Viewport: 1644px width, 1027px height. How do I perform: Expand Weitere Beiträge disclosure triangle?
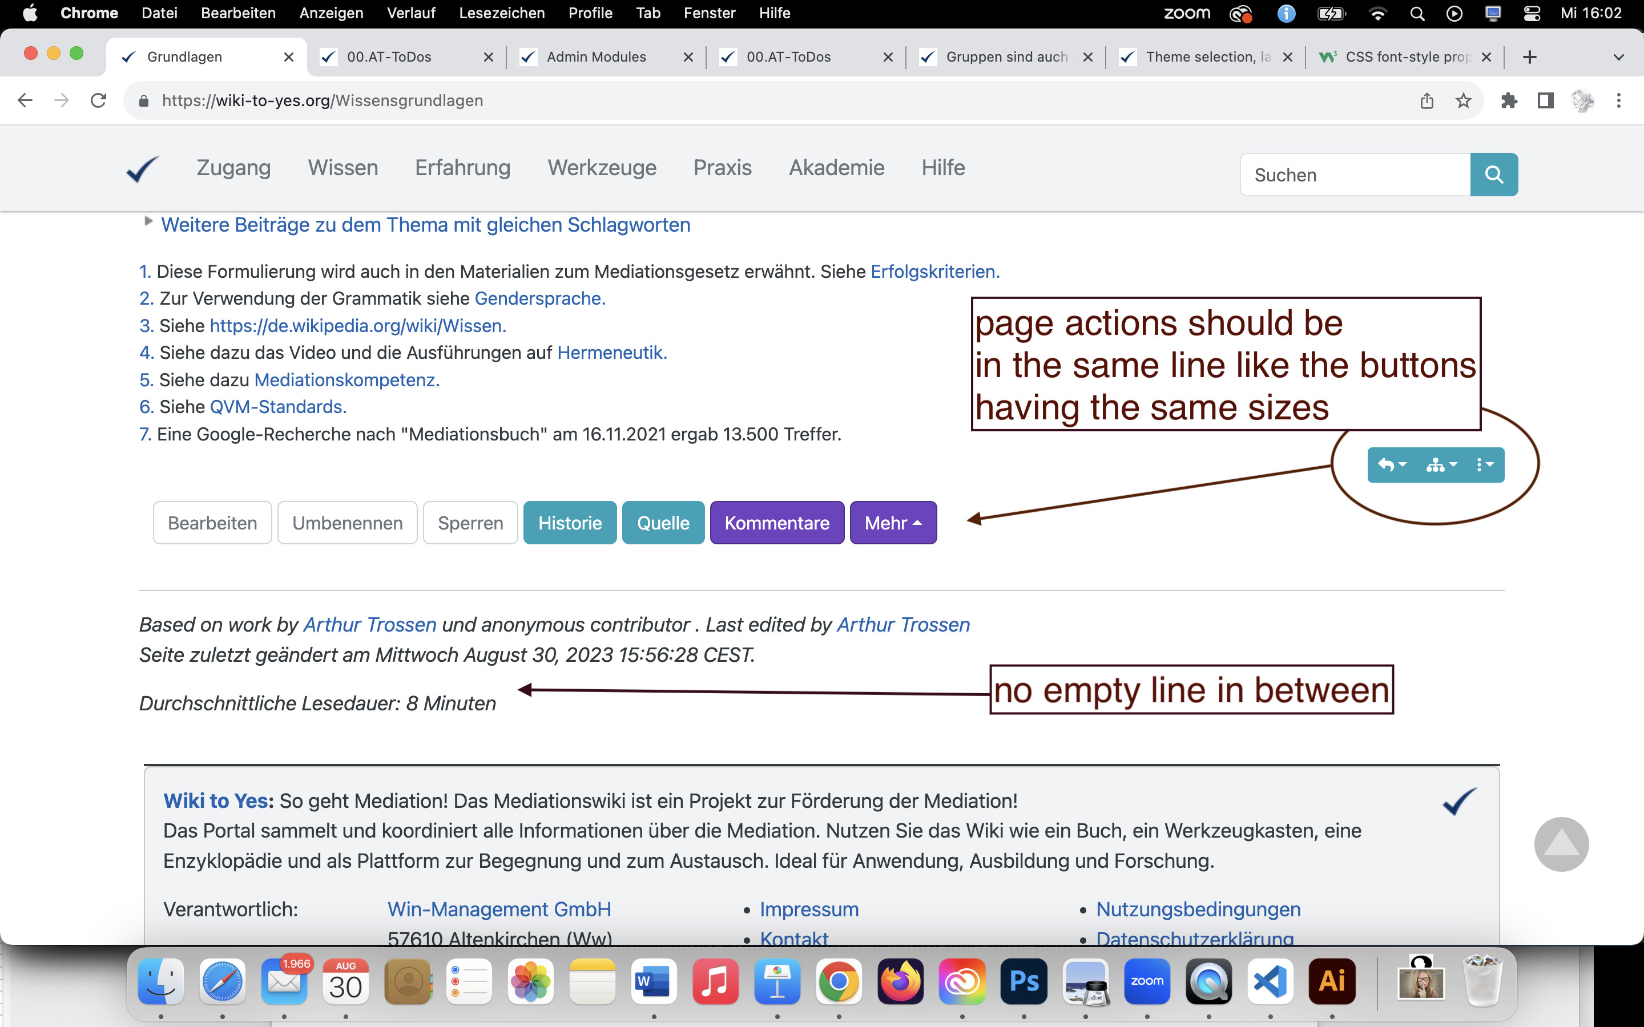coord(148,221)
